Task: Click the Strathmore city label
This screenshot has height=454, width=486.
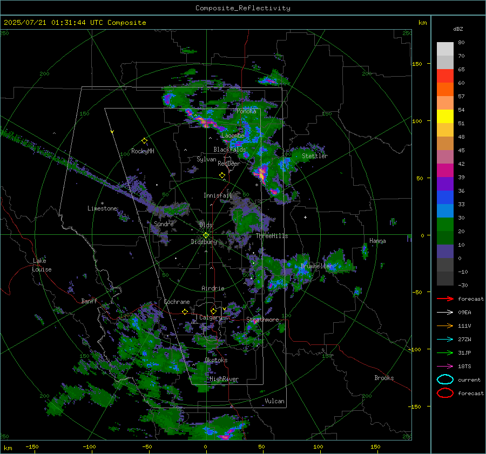Action: pos(262,320)
